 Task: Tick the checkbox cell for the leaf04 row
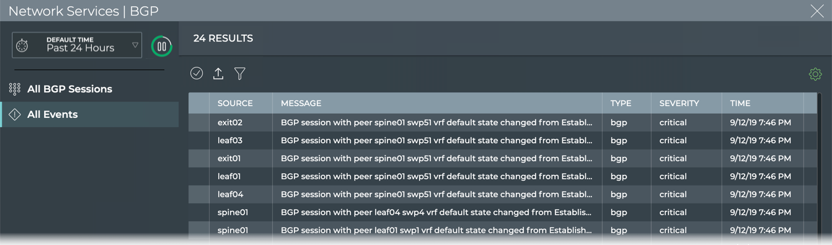click(x=199, y=195)
